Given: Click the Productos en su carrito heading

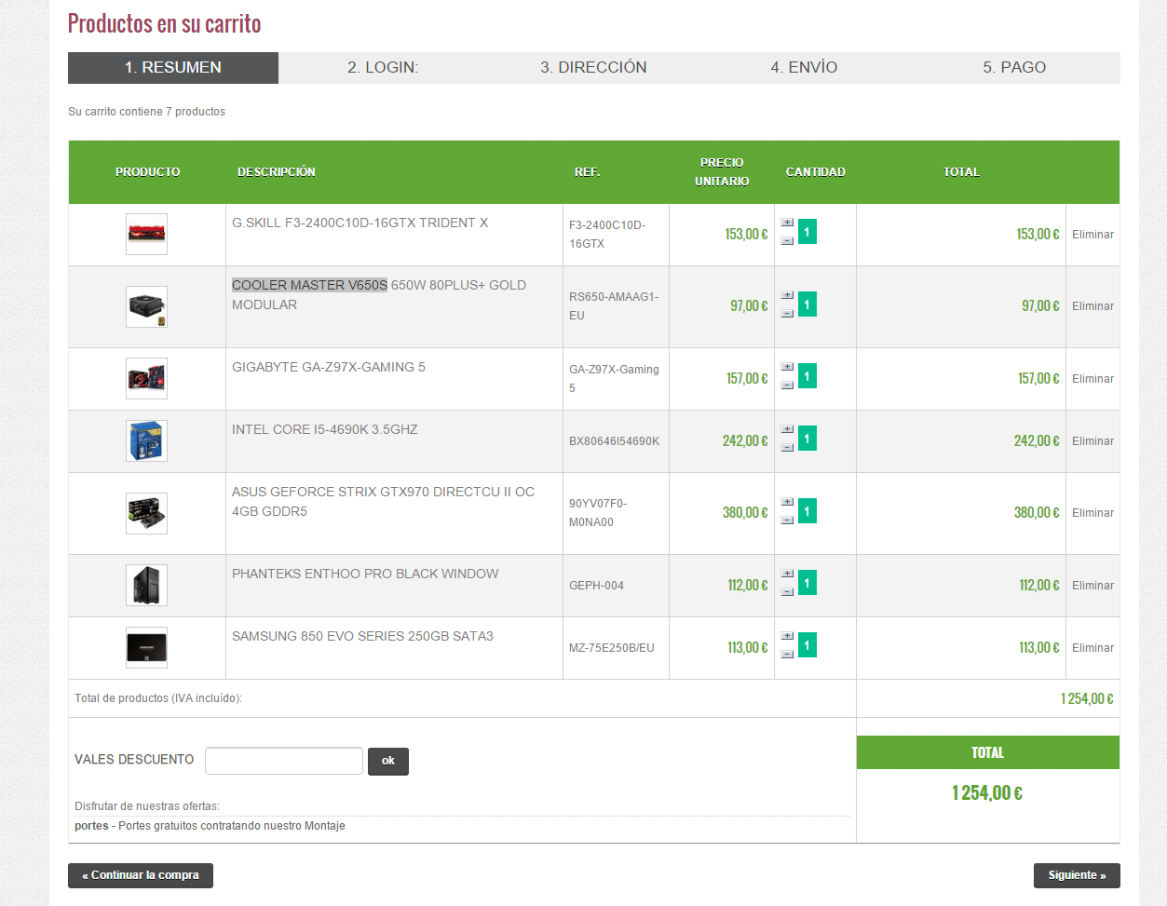Looking at the screenshot, I should [164, 23].
